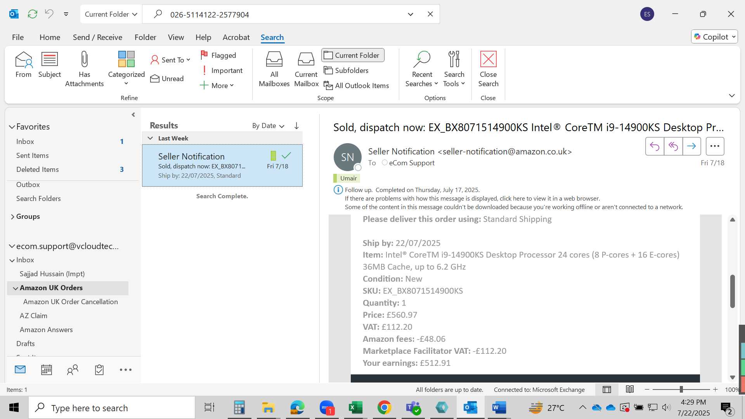Set search scope to All Mailboxes

tap(274, 69)
